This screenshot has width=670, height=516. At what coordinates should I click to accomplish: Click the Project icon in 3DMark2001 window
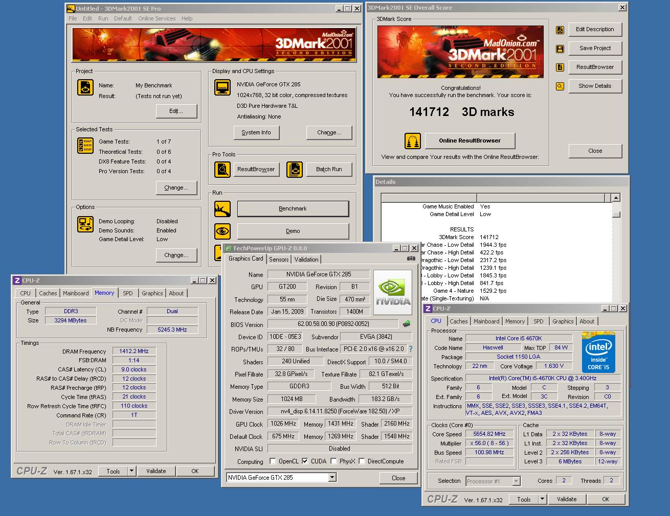(85, 87)
